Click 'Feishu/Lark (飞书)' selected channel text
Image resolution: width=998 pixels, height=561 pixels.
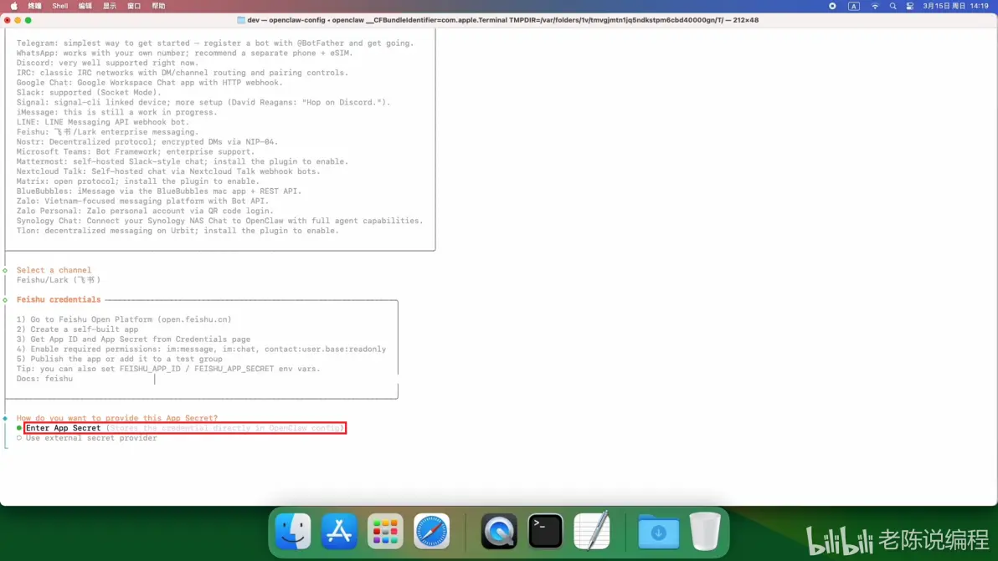coord(59,280)
